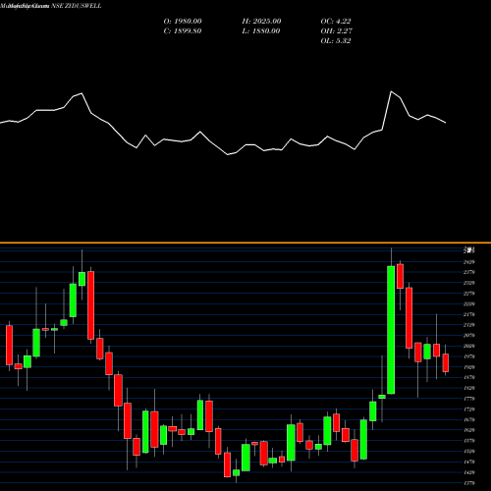The image size is (491, 491).
Task: Click the 1479 price axis label
Action: click(x=469, y=462)
